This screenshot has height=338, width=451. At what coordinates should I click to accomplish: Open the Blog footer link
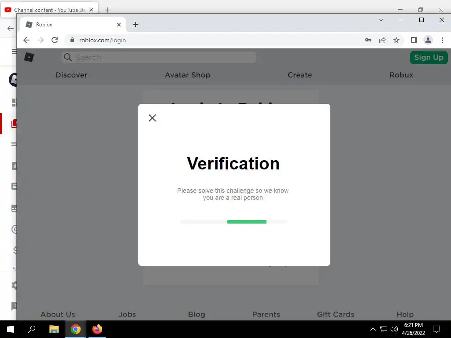tap(196, 314)
